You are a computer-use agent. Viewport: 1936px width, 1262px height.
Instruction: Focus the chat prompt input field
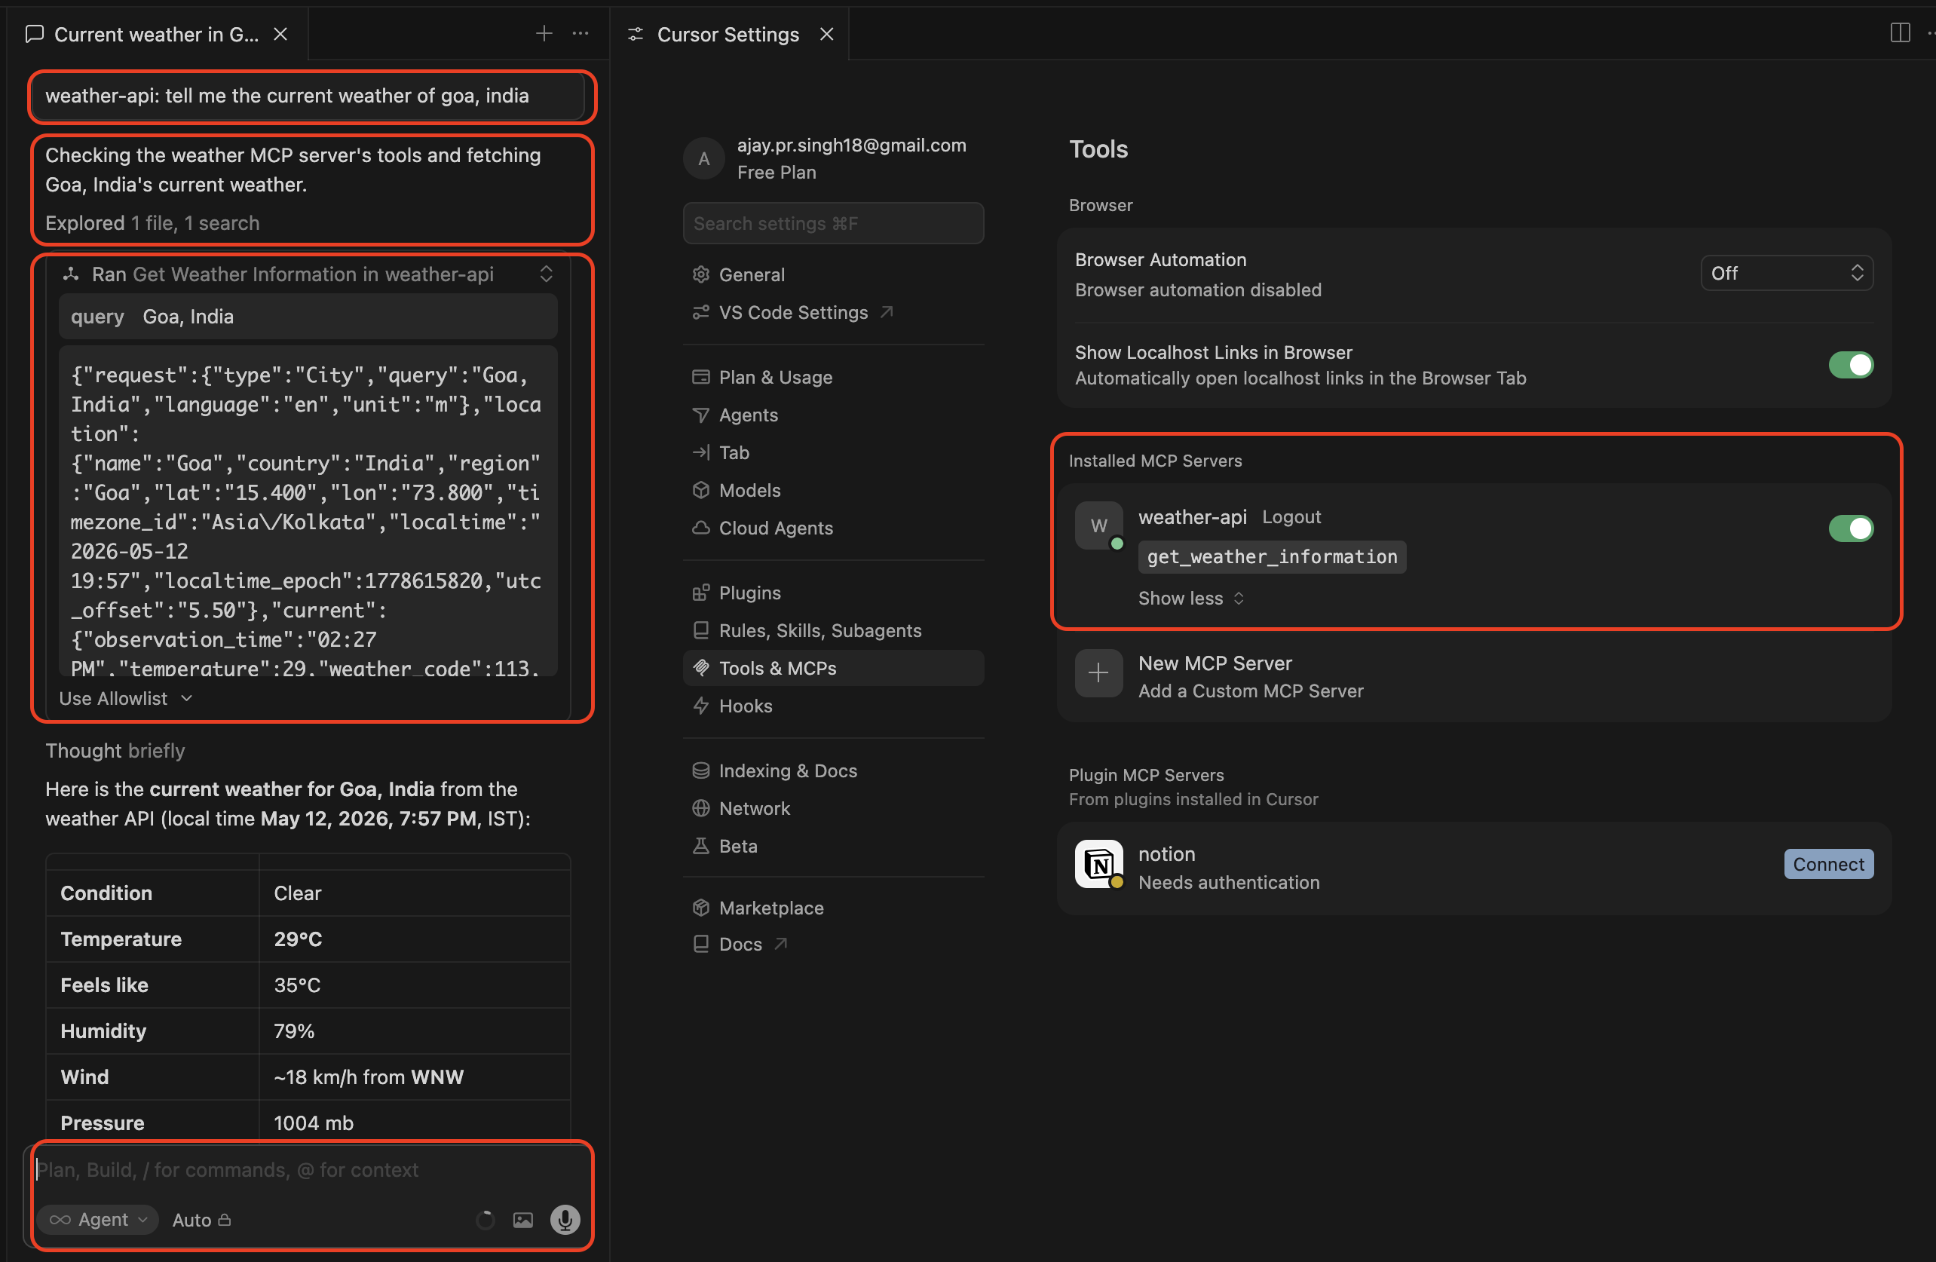pos(309,1169)
